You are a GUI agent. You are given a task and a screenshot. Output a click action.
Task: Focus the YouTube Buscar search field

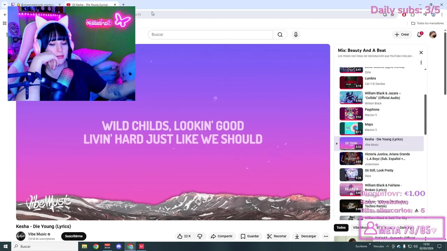[210, 35]
